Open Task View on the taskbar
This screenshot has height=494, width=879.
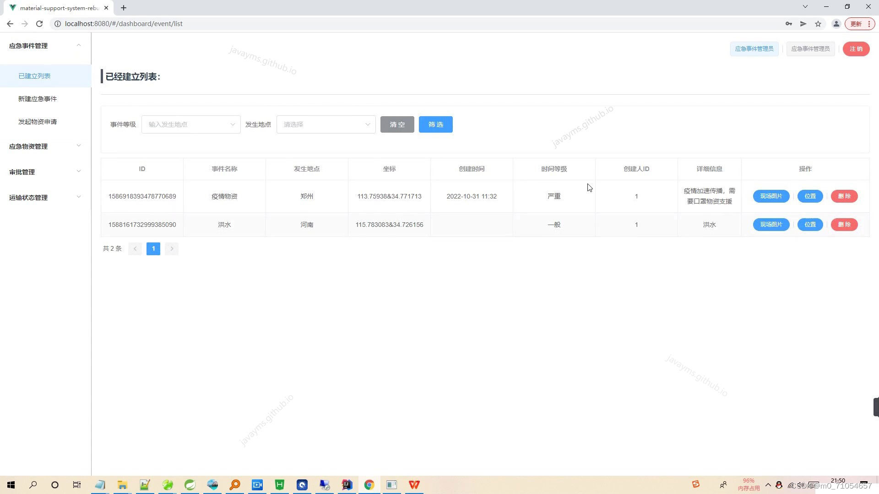(x=77, y=485)
